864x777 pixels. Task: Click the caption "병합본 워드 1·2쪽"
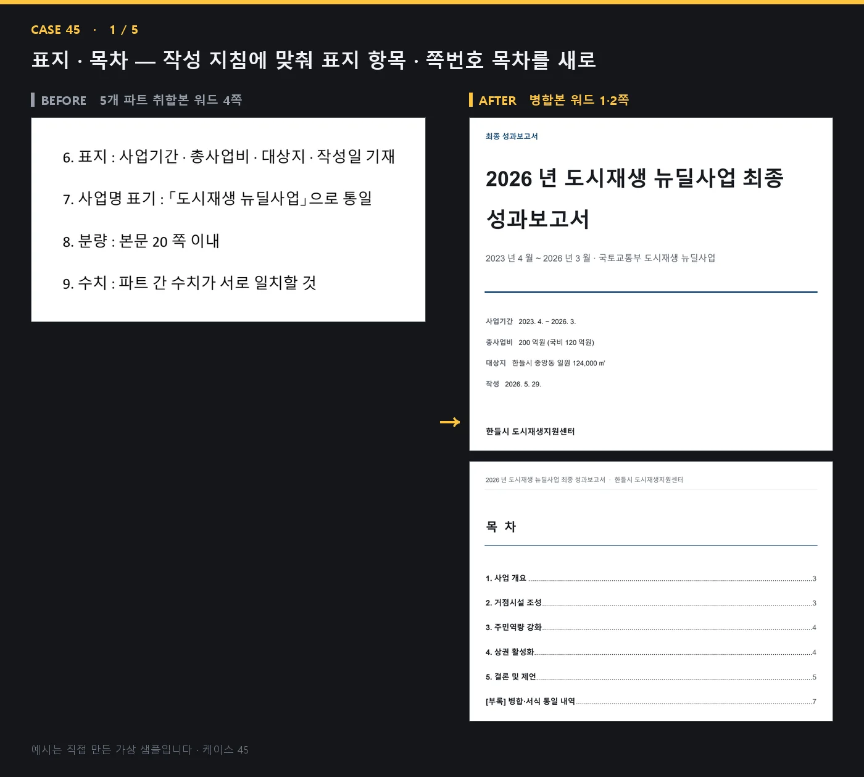point(579,100)
